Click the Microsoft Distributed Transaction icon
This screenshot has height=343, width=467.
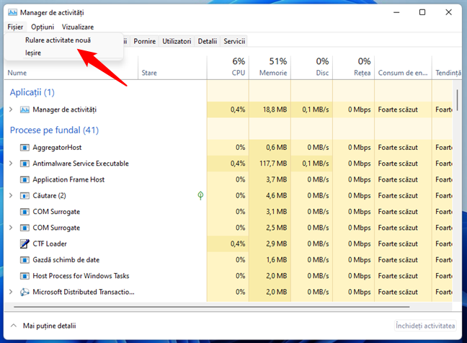pyautogui.click(x=25, y=292)
